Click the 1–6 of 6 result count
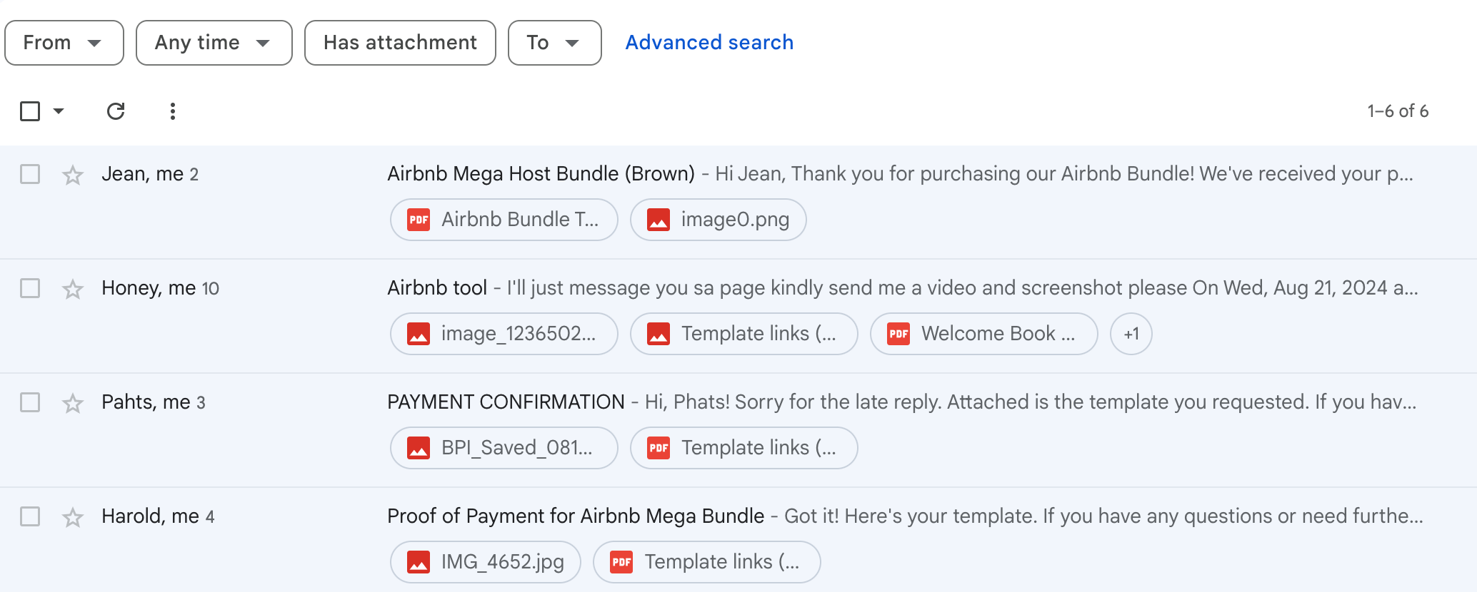The image size is (1477, 592). pyautogui.click(x=1398, y=111)
